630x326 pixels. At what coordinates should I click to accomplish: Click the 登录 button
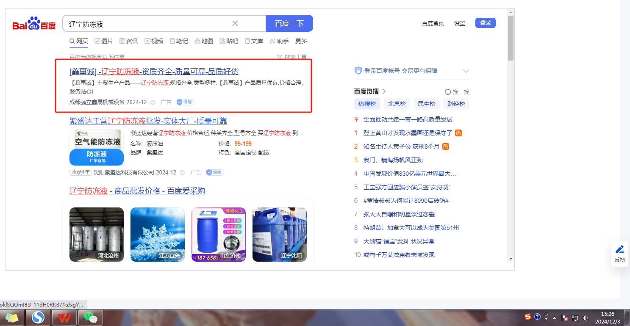tap(486, 23)
